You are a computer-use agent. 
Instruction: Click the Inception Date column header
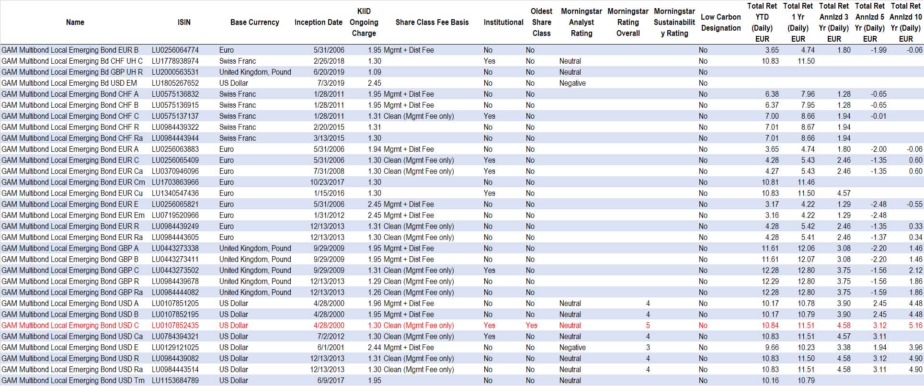coord(318,23)
